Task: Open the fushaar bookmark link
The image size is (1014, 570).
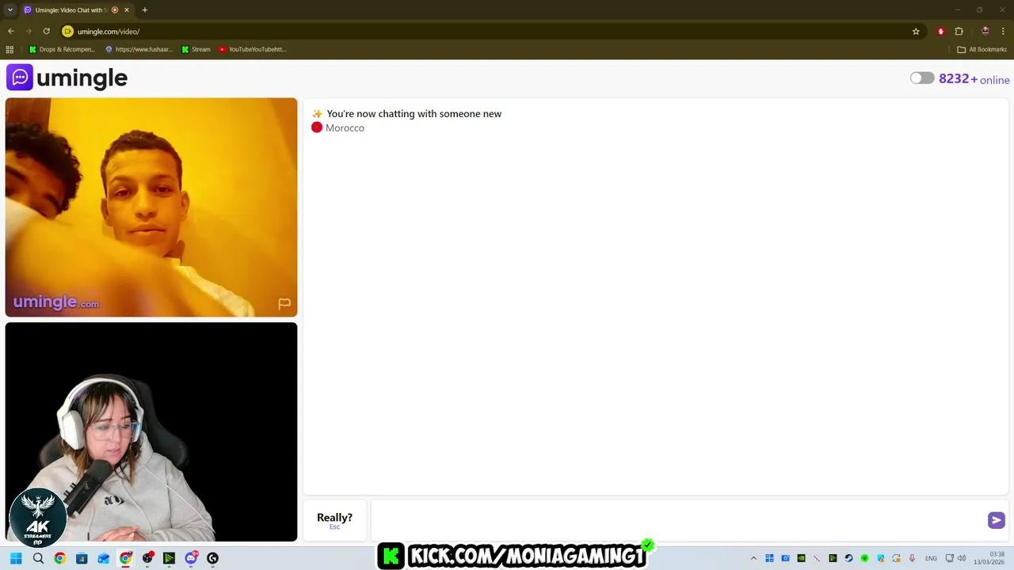Action: point(139,49)
